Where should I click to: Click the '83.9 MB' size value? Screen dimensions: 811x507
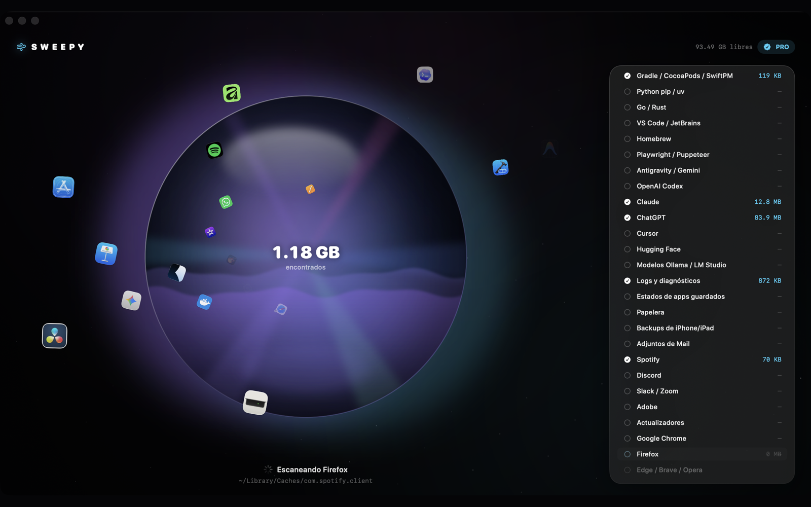(767, 218)
